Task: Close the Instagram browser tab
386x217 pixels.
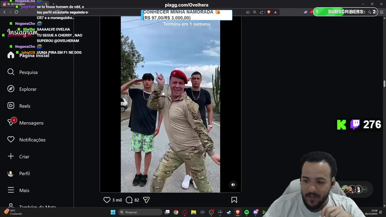Action: tap(46, 4)
